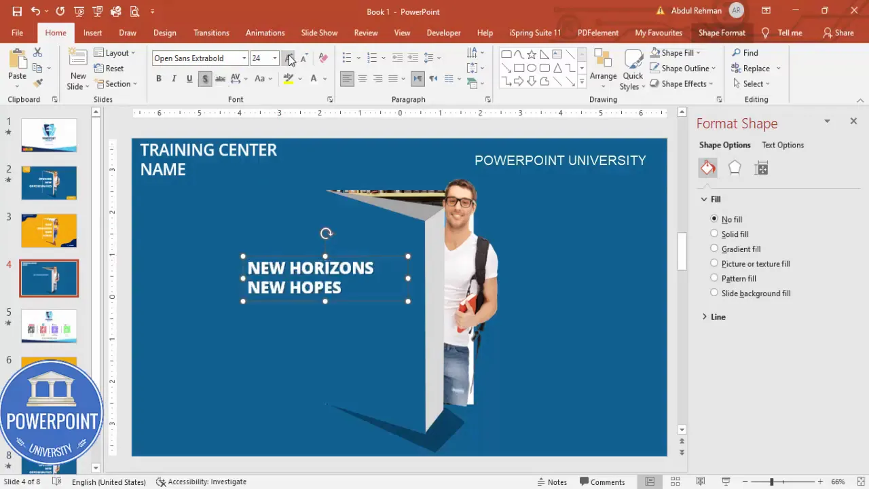Toggle Text Shadow formatting
This screenshot has height=489, width=869.
click(205, 79)
